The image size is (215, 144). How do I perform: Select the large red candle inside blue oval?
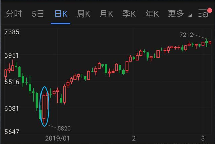tap(44, 108)
